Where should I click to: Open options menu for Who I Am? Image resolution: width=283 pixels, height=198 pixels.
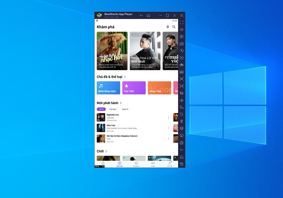[169, 128]
